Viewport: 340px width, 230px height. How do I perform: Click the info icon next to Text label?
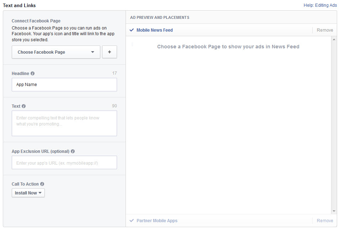click(24, 106)
